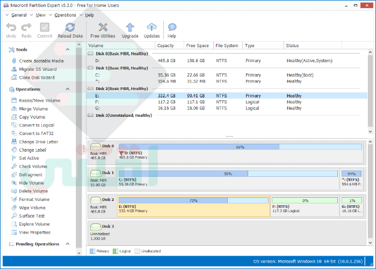Select G: (NTFS) partition block
Screen dimensions: 376x269
point(351,206)
